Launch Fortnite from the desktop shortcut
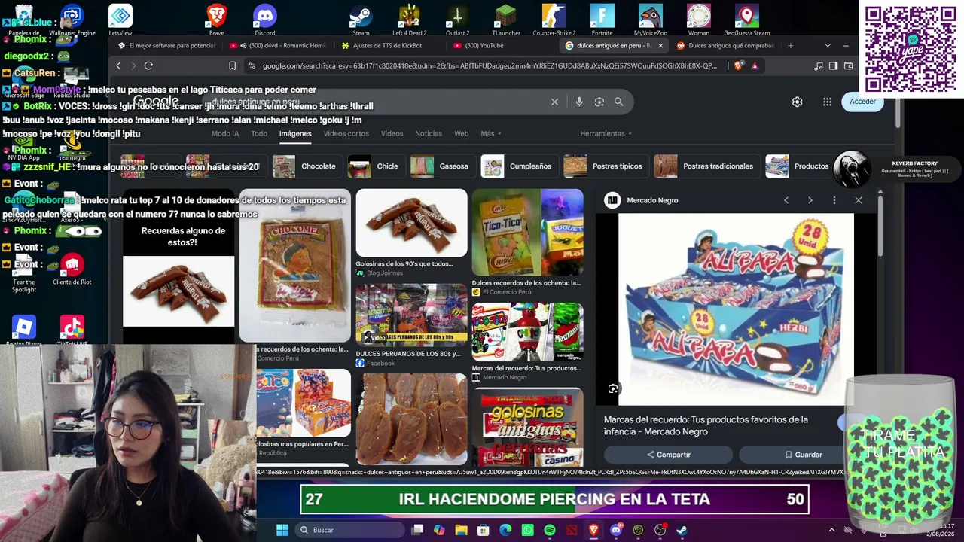The height and width of the screenshot is (542, 964). 602,19
